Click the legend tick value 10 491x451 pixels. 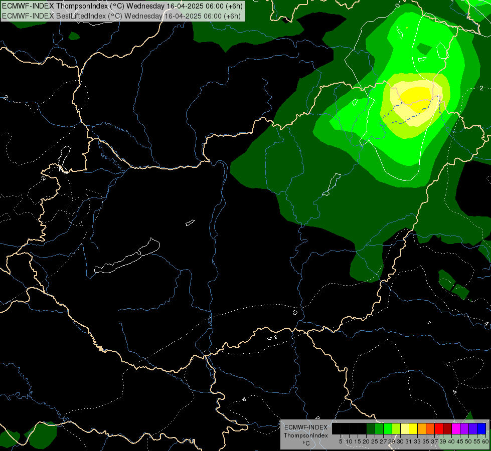349,441
